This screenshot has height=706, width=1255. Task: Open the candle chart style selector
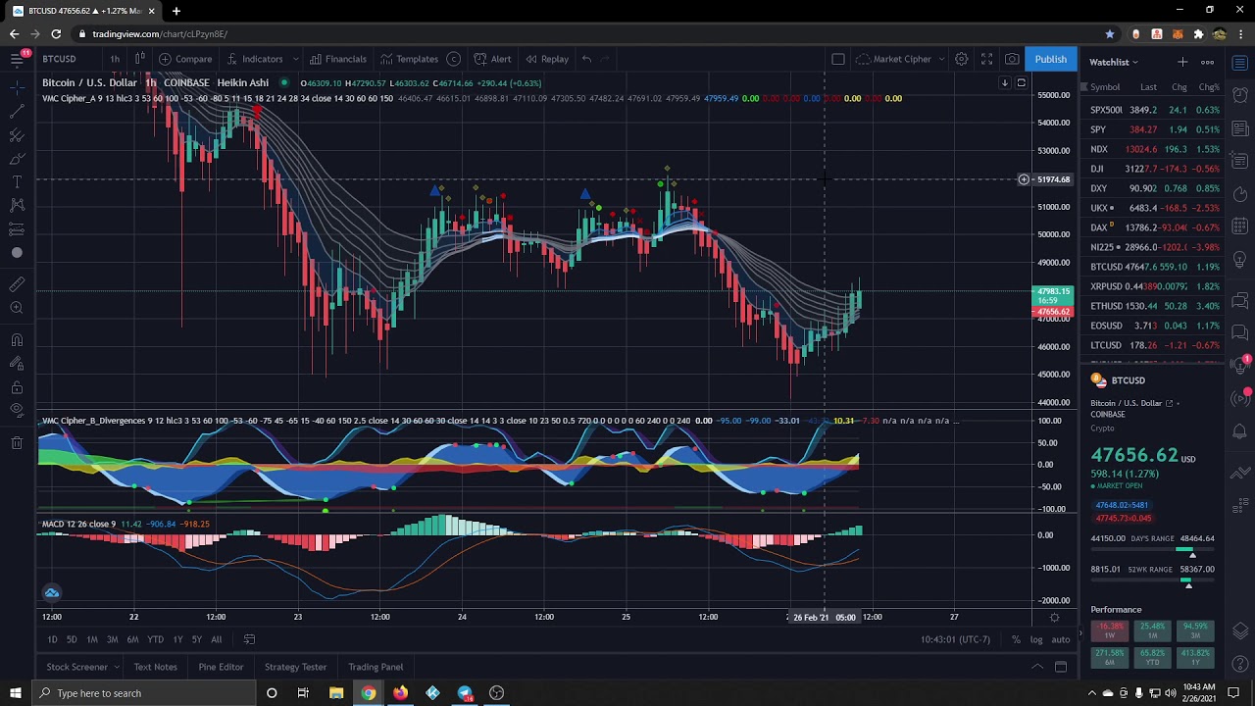click(140, 59)
